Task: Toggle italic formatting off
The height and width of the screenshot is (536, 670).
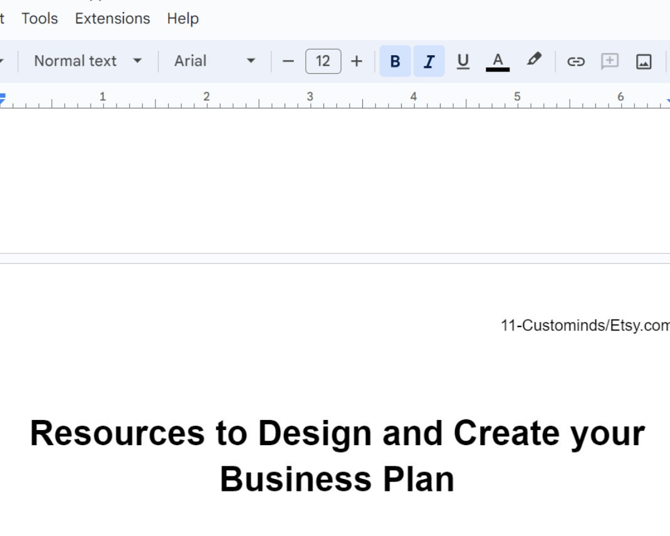Action: (x=429, y=61)
